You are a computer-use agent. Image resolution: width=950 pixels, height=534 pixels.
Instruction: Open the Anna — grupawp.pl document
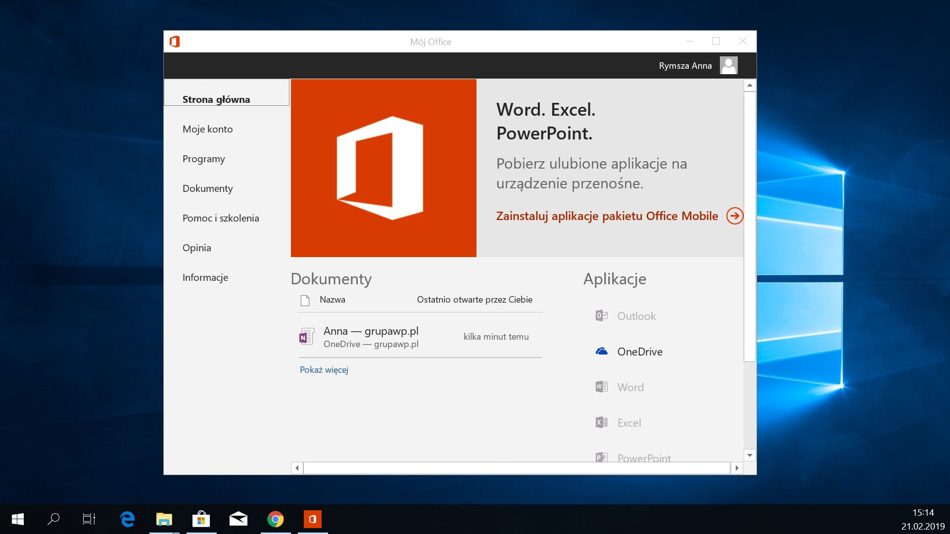point(371,331)
